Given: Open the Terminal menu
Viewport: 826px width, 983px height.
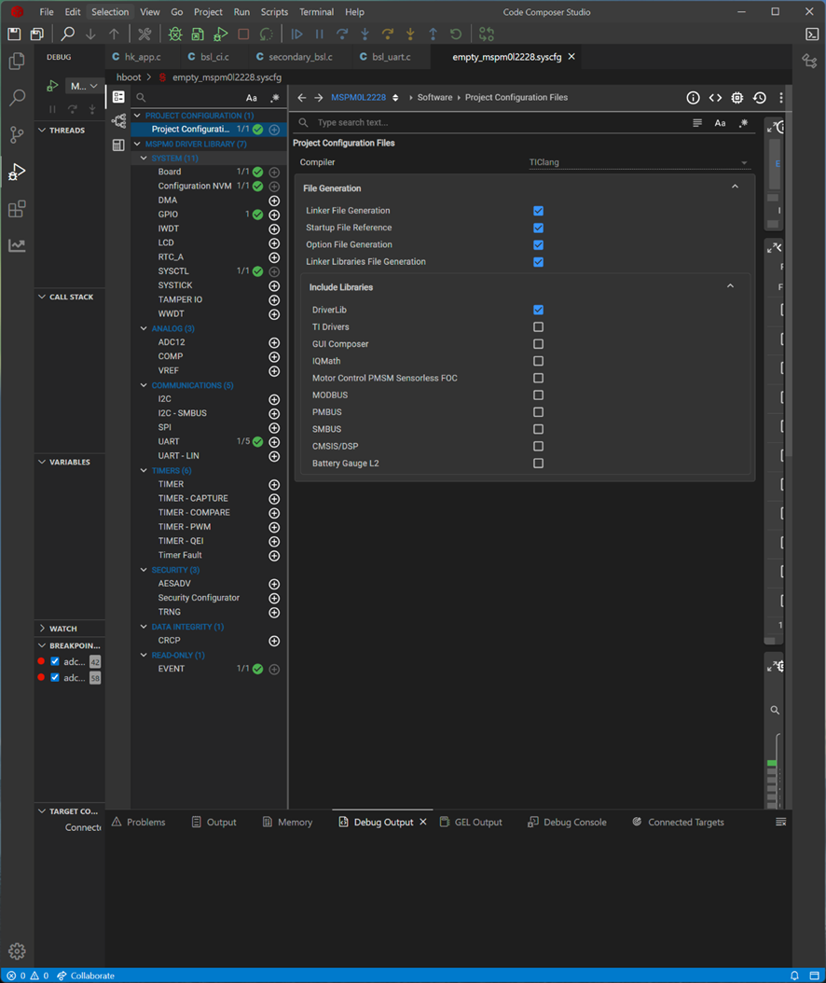Looking at the screenshot, I should pyautogui.click(x=316, y=12).
